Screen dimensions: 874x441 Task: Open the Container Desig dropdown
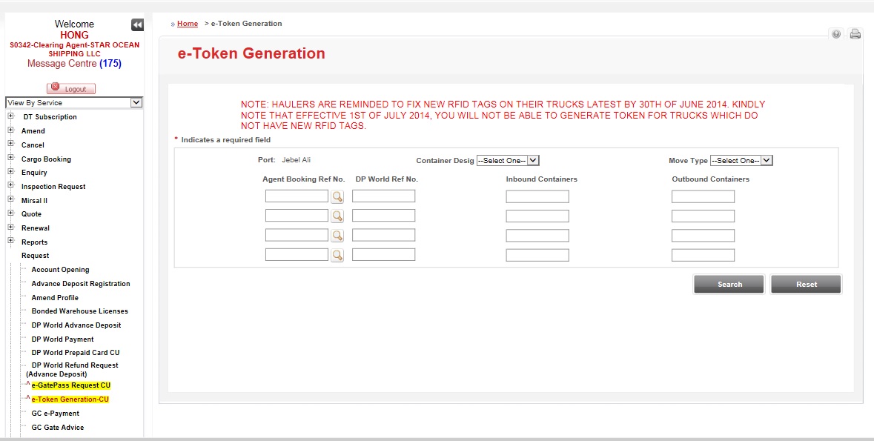coord(508,161)
